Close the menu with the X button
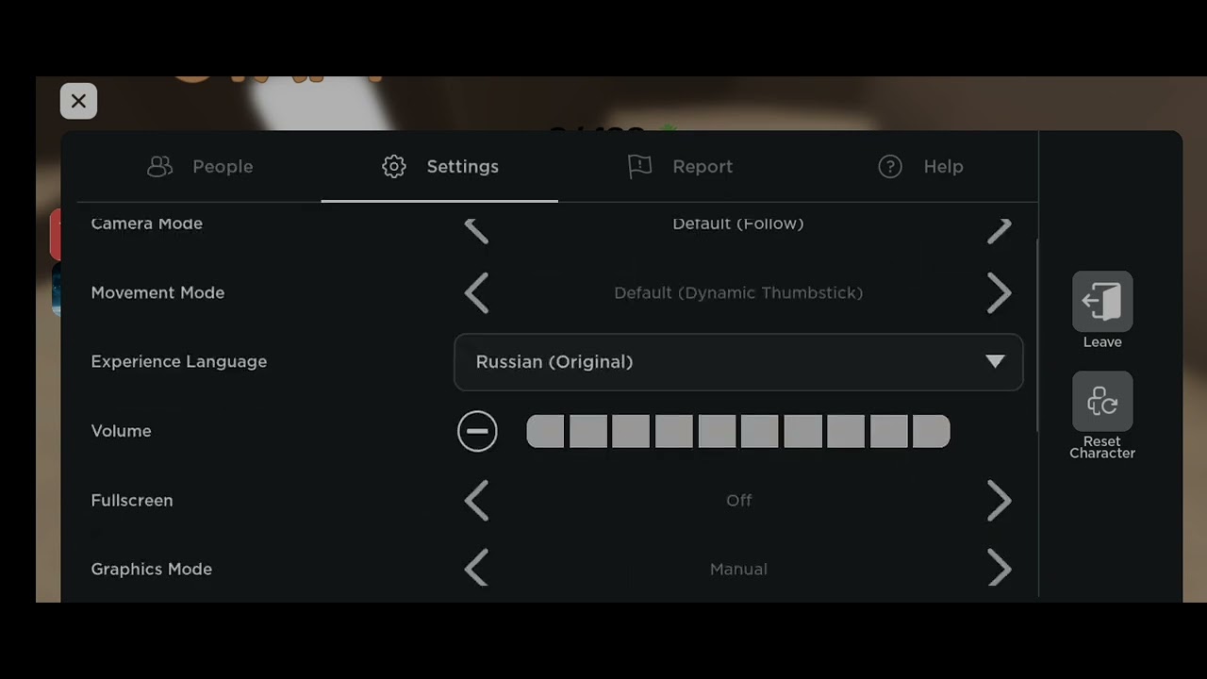Image resolution: width=1207 pixels, height=679 pixels. coord(78,101)
